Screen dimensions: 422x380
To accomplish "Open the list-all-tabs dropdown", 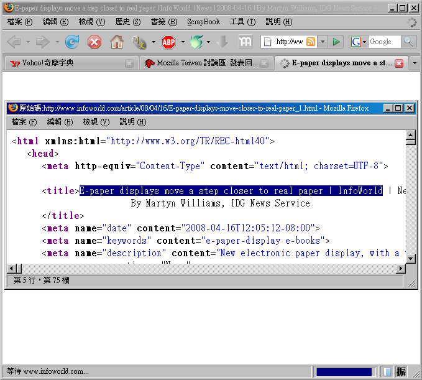I will (x=415, y=63).
